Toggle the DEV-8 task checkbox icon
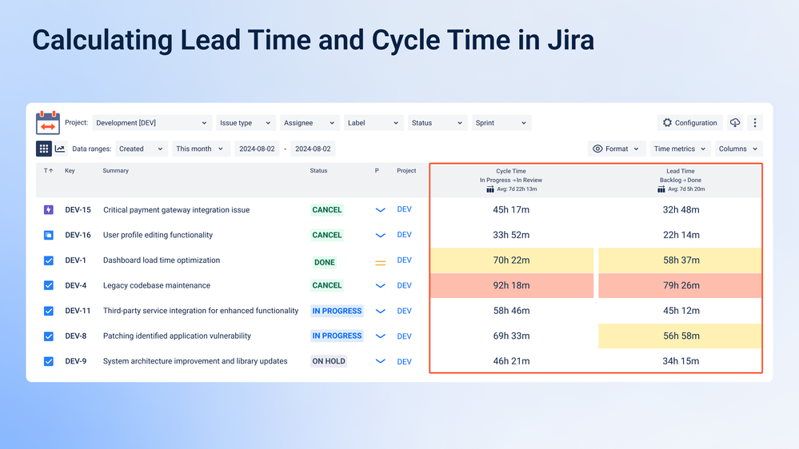 (49, 336)
